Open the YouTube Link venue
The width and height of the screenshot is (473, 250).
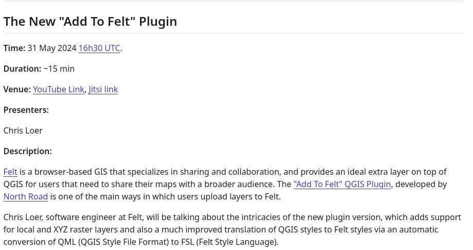coord(59,89)
